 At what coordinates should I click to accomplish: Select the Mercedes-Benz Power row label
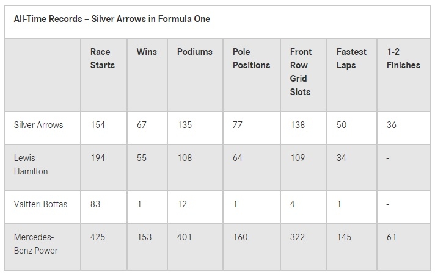(x=36, y=244)
